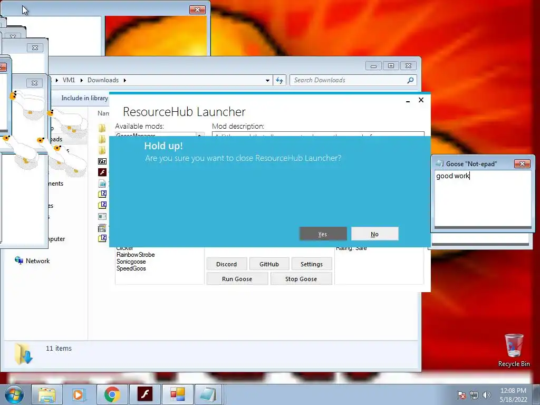Open the Discord link button
Screen dimensions: 540x405
click(227, 264)
